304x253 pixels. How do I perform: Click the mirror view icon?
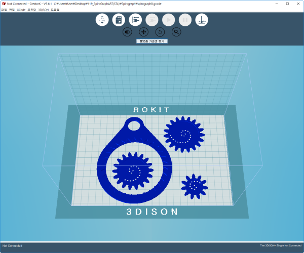127,32
